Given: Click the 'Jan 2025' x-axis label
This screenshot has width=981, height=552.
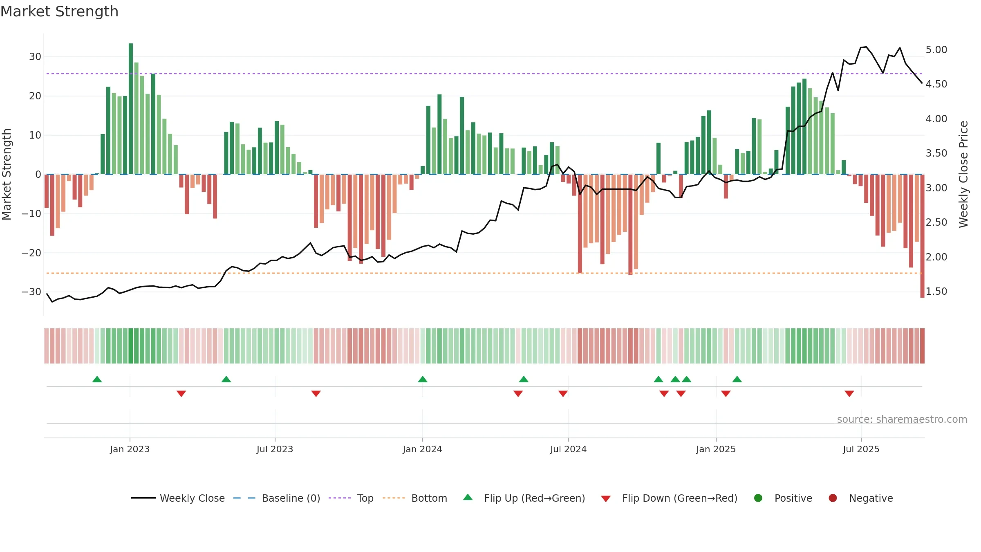Looking at the screenshot, I should point(716,449).
